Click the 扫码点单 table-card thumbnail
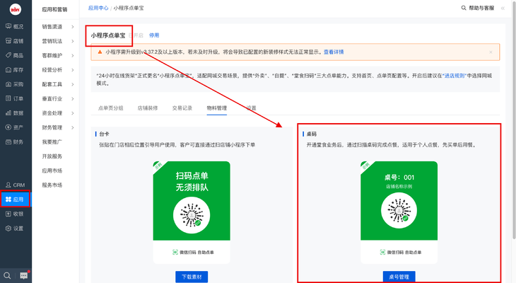The image size is (516, 283). pos(192,212)
